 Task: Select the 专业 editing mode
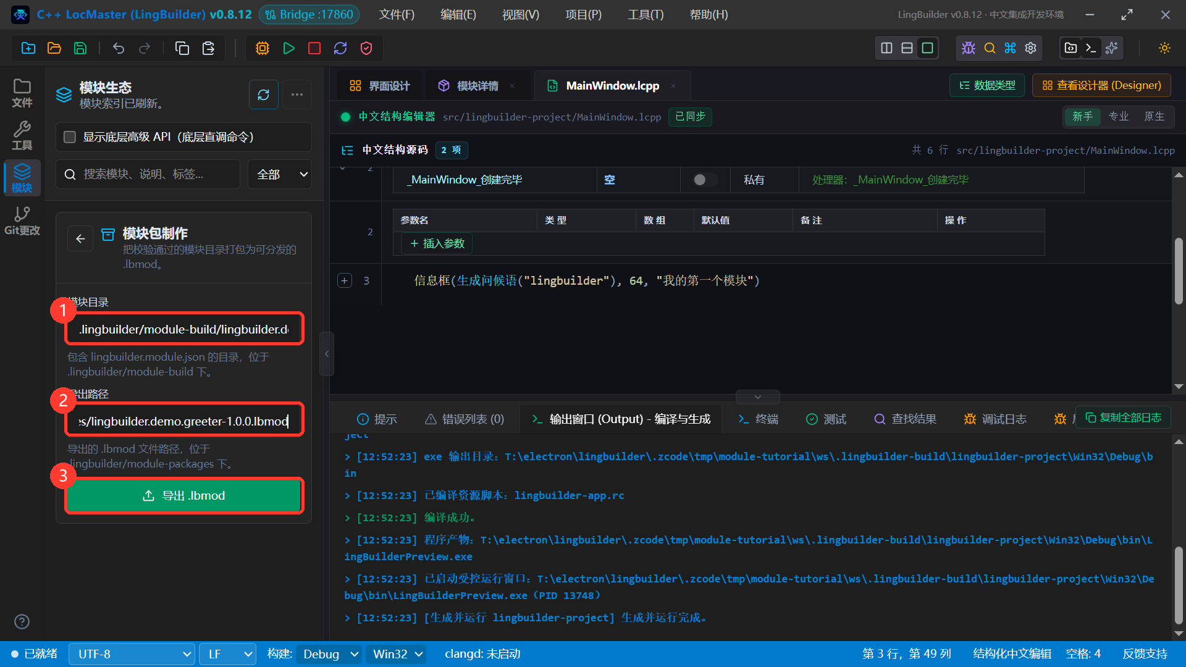point(1118,116)
